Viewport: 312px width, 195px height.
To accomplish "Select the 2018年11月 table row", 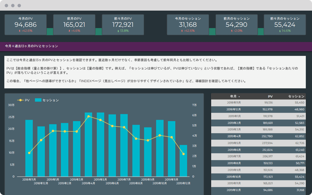I will 258,103.
